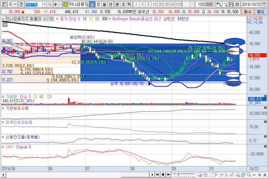Collapse the 신용잔고율 panel corner button

(x=265, y=137)
